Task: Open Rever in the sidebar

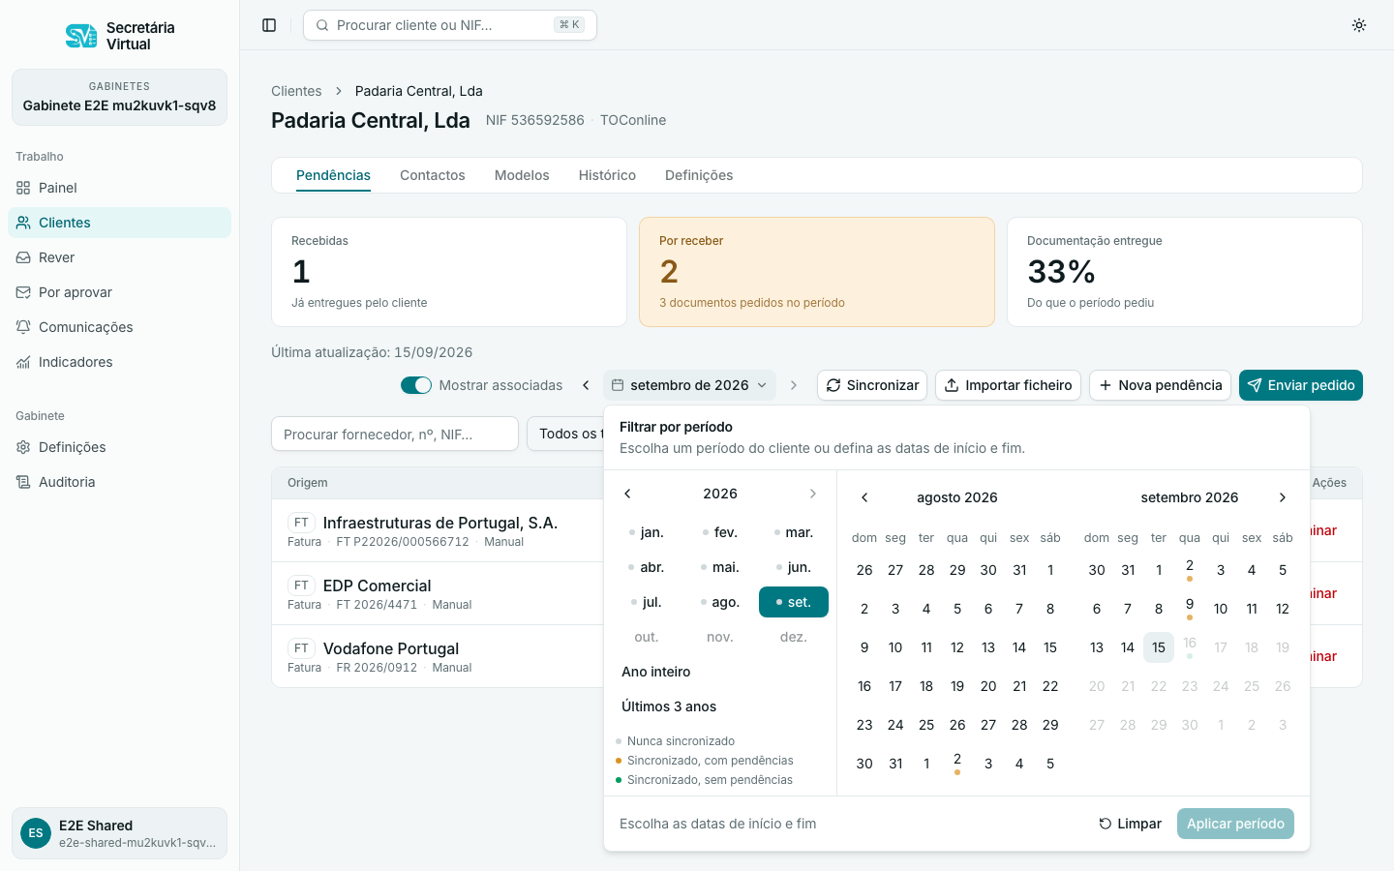Action: click(x=119, y=257)
